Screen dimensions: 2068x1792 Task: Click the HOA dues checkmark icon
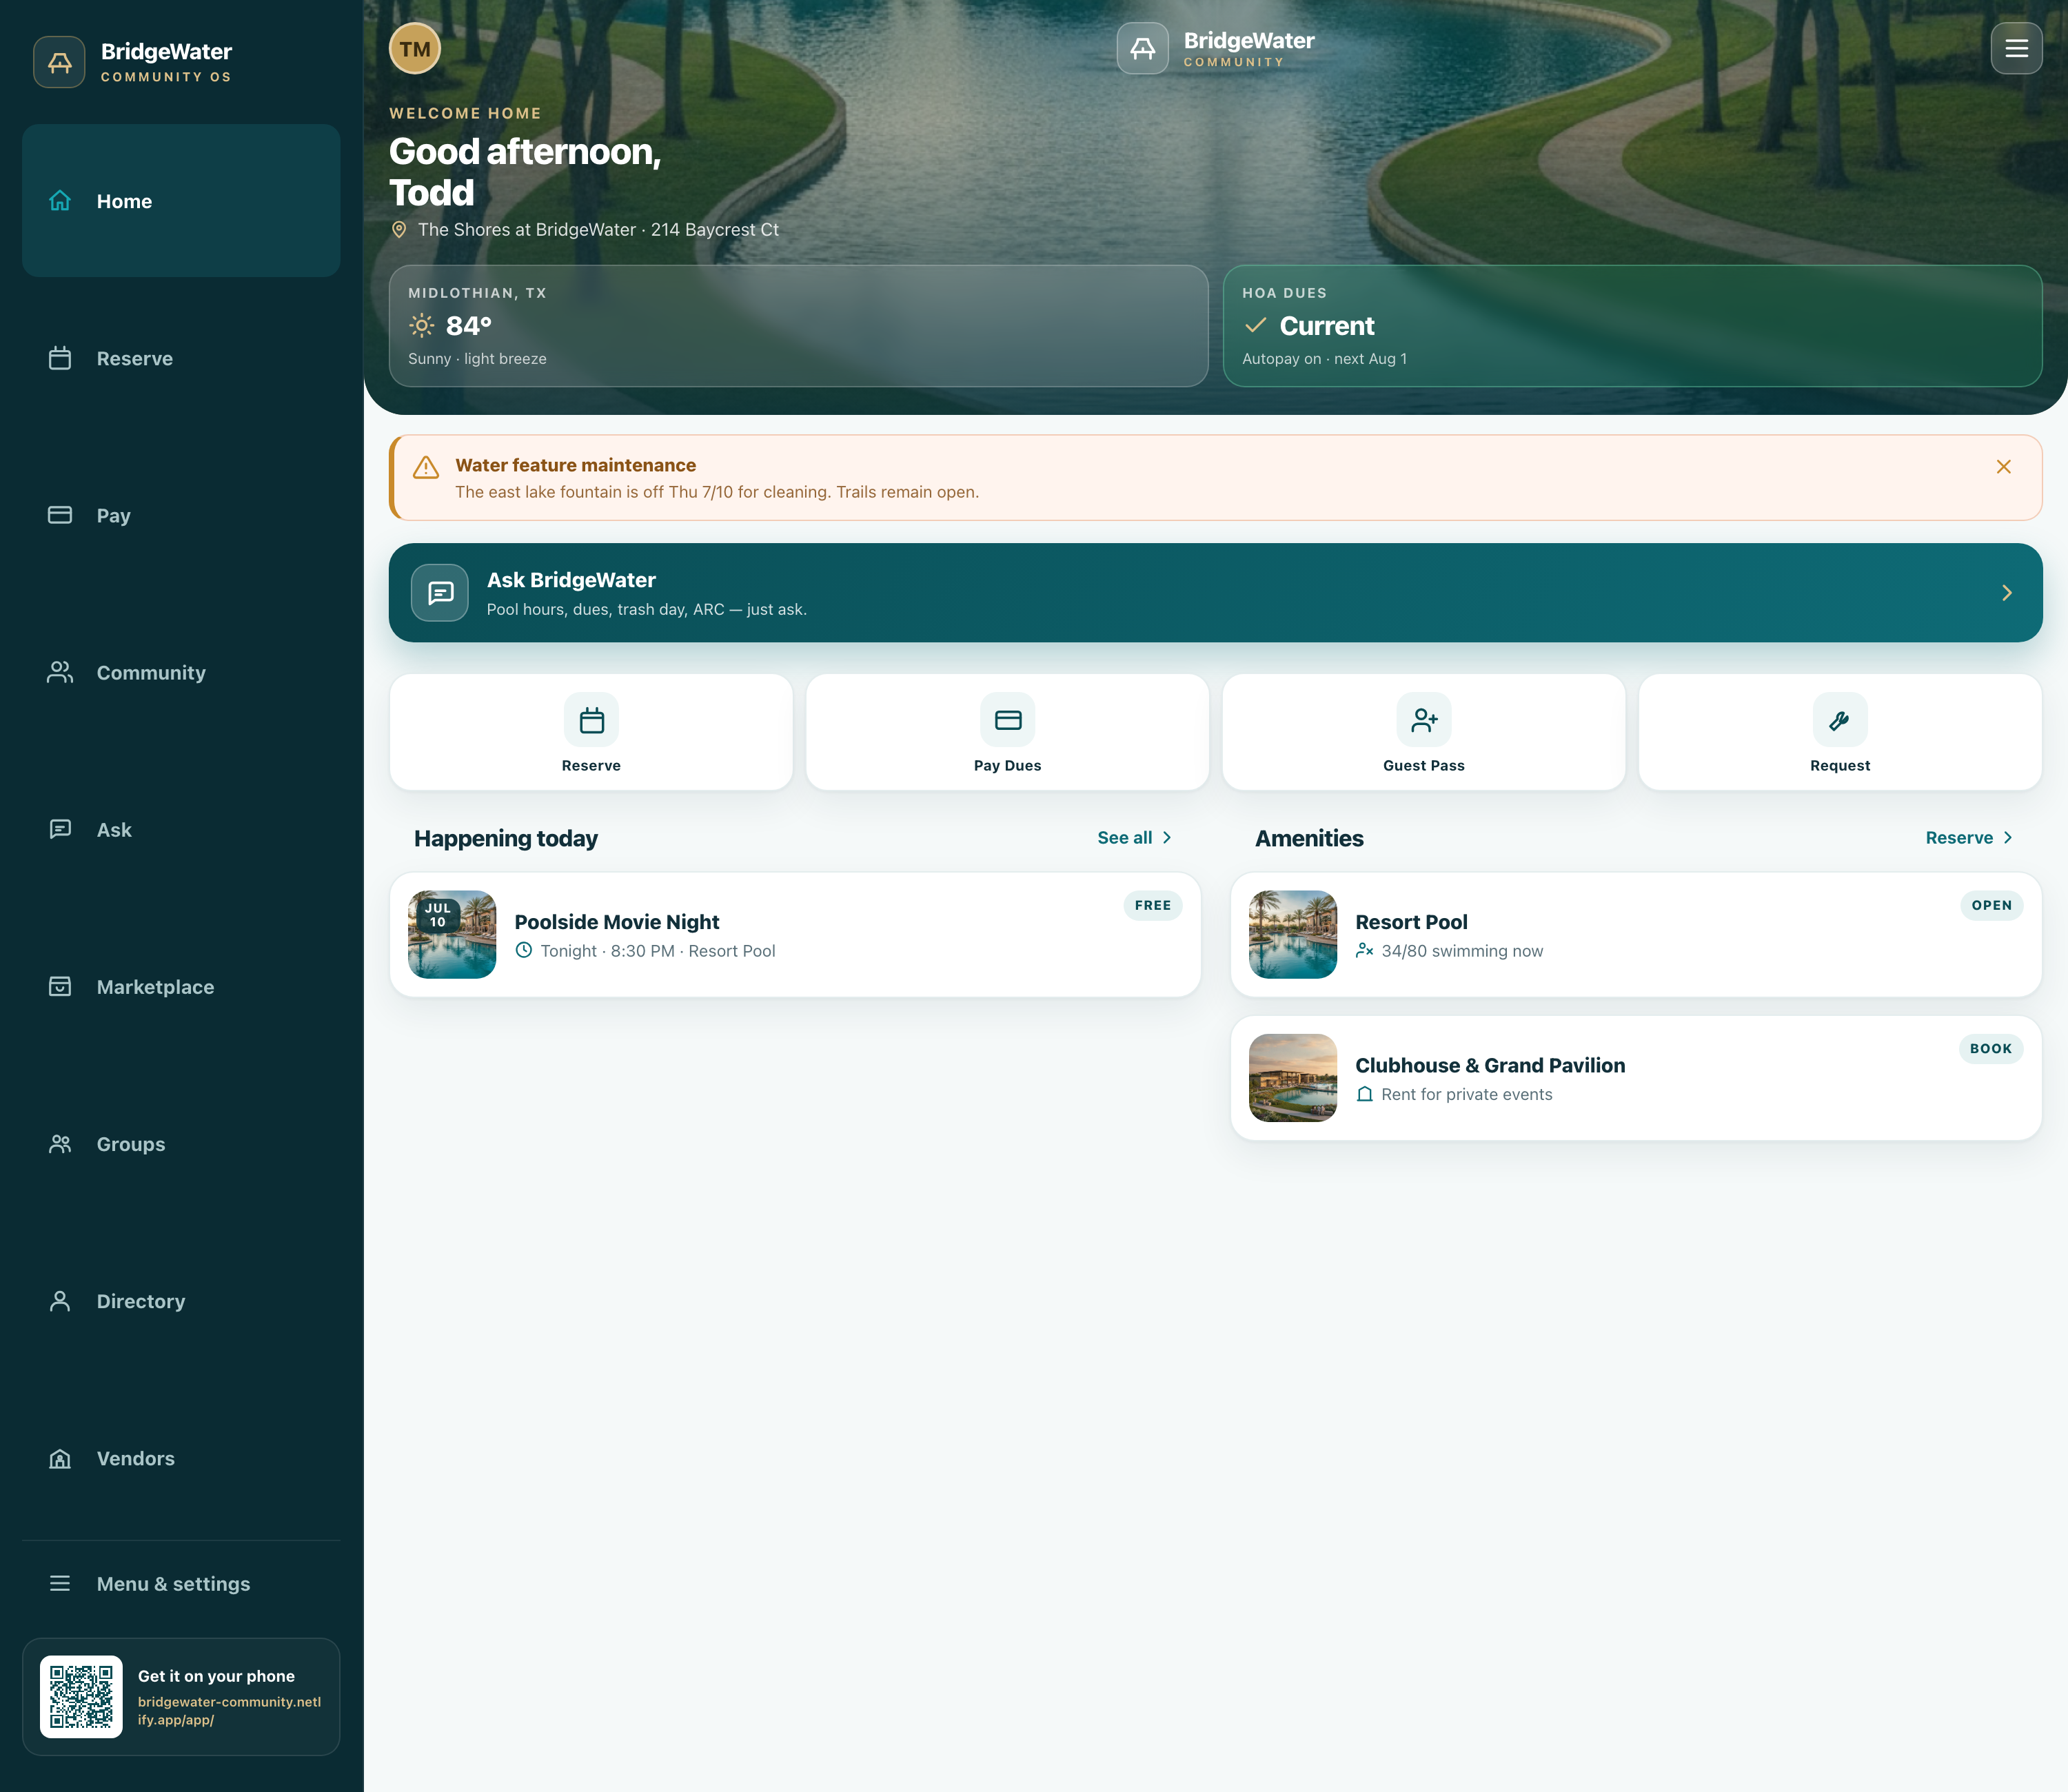pyautogui.click(x=1255, y=325)
